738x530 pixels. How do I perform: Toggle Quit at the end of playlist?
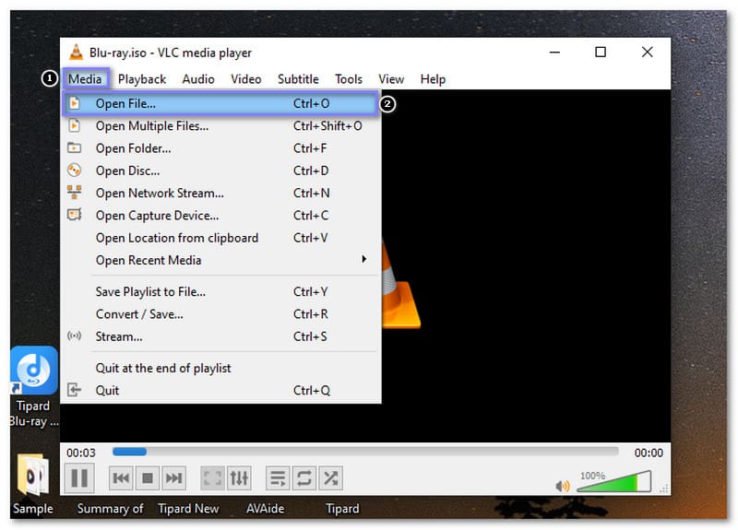pyautogui.click(x=220, y=368)
